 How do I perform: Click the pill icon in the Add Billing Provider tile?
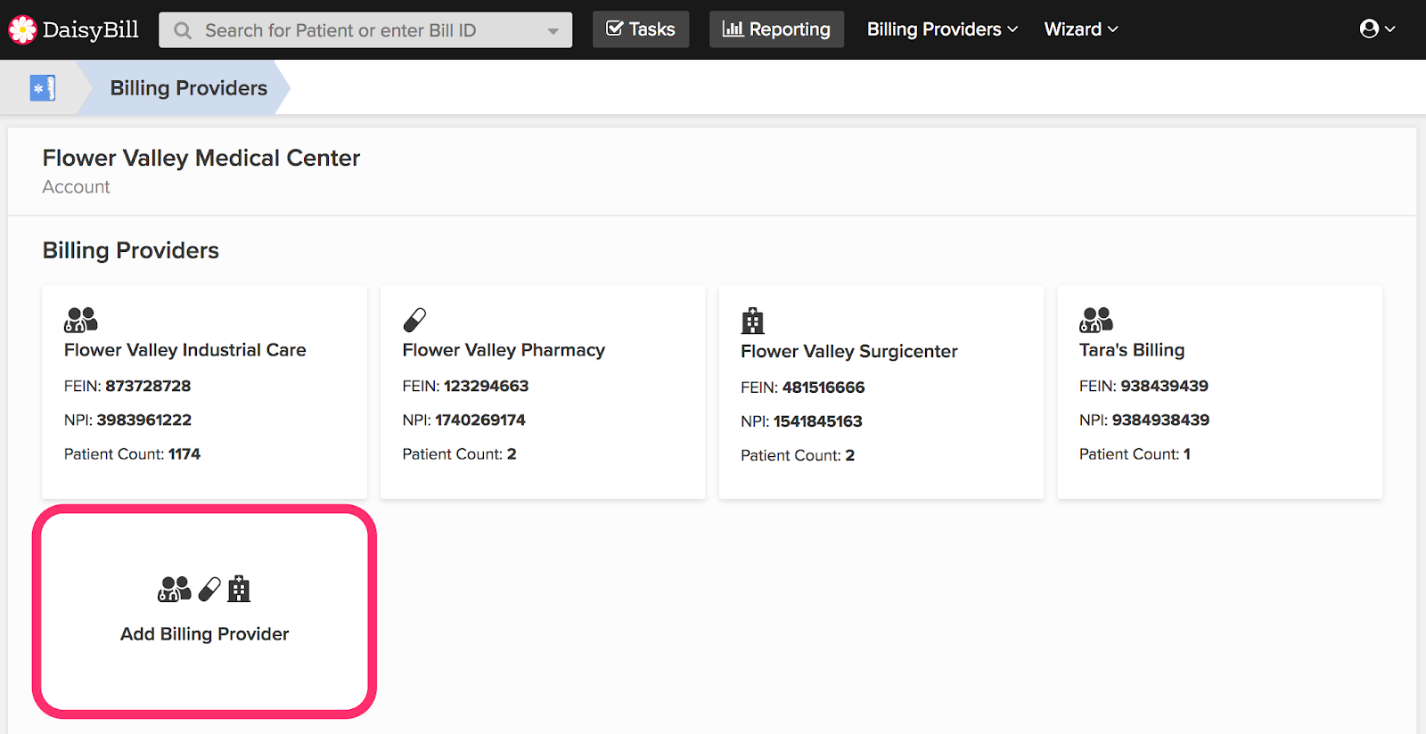(x=209, y=589)
